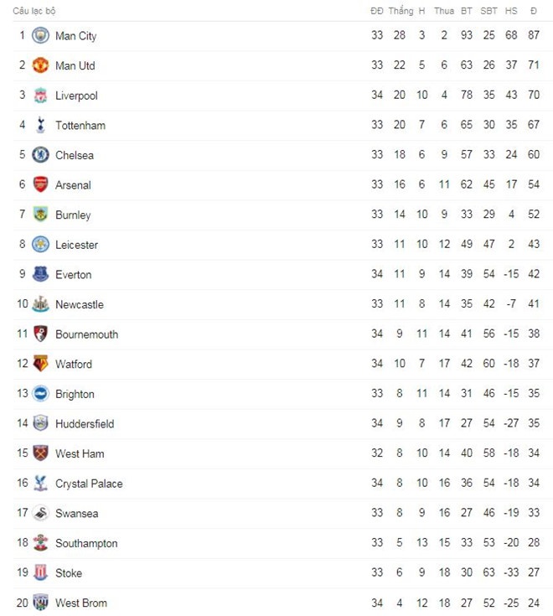Click the Man Utd club crest
Viewport: 553px width, 616px height.
click(40, 65)
